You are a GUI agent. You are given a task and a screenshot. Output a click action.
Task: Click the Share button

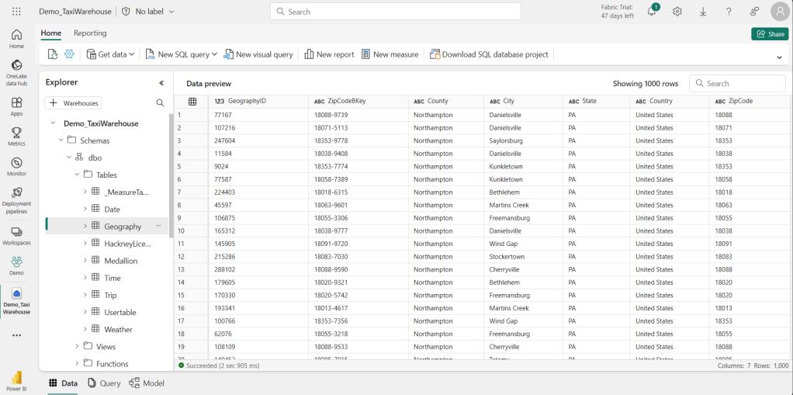pyautogui.click(x=770, y=34)
